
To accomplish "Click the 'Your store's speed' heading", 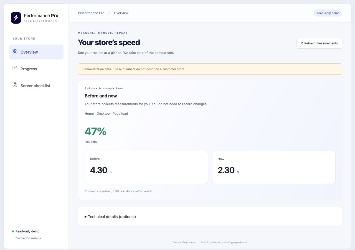I will [x=109, y=42].
